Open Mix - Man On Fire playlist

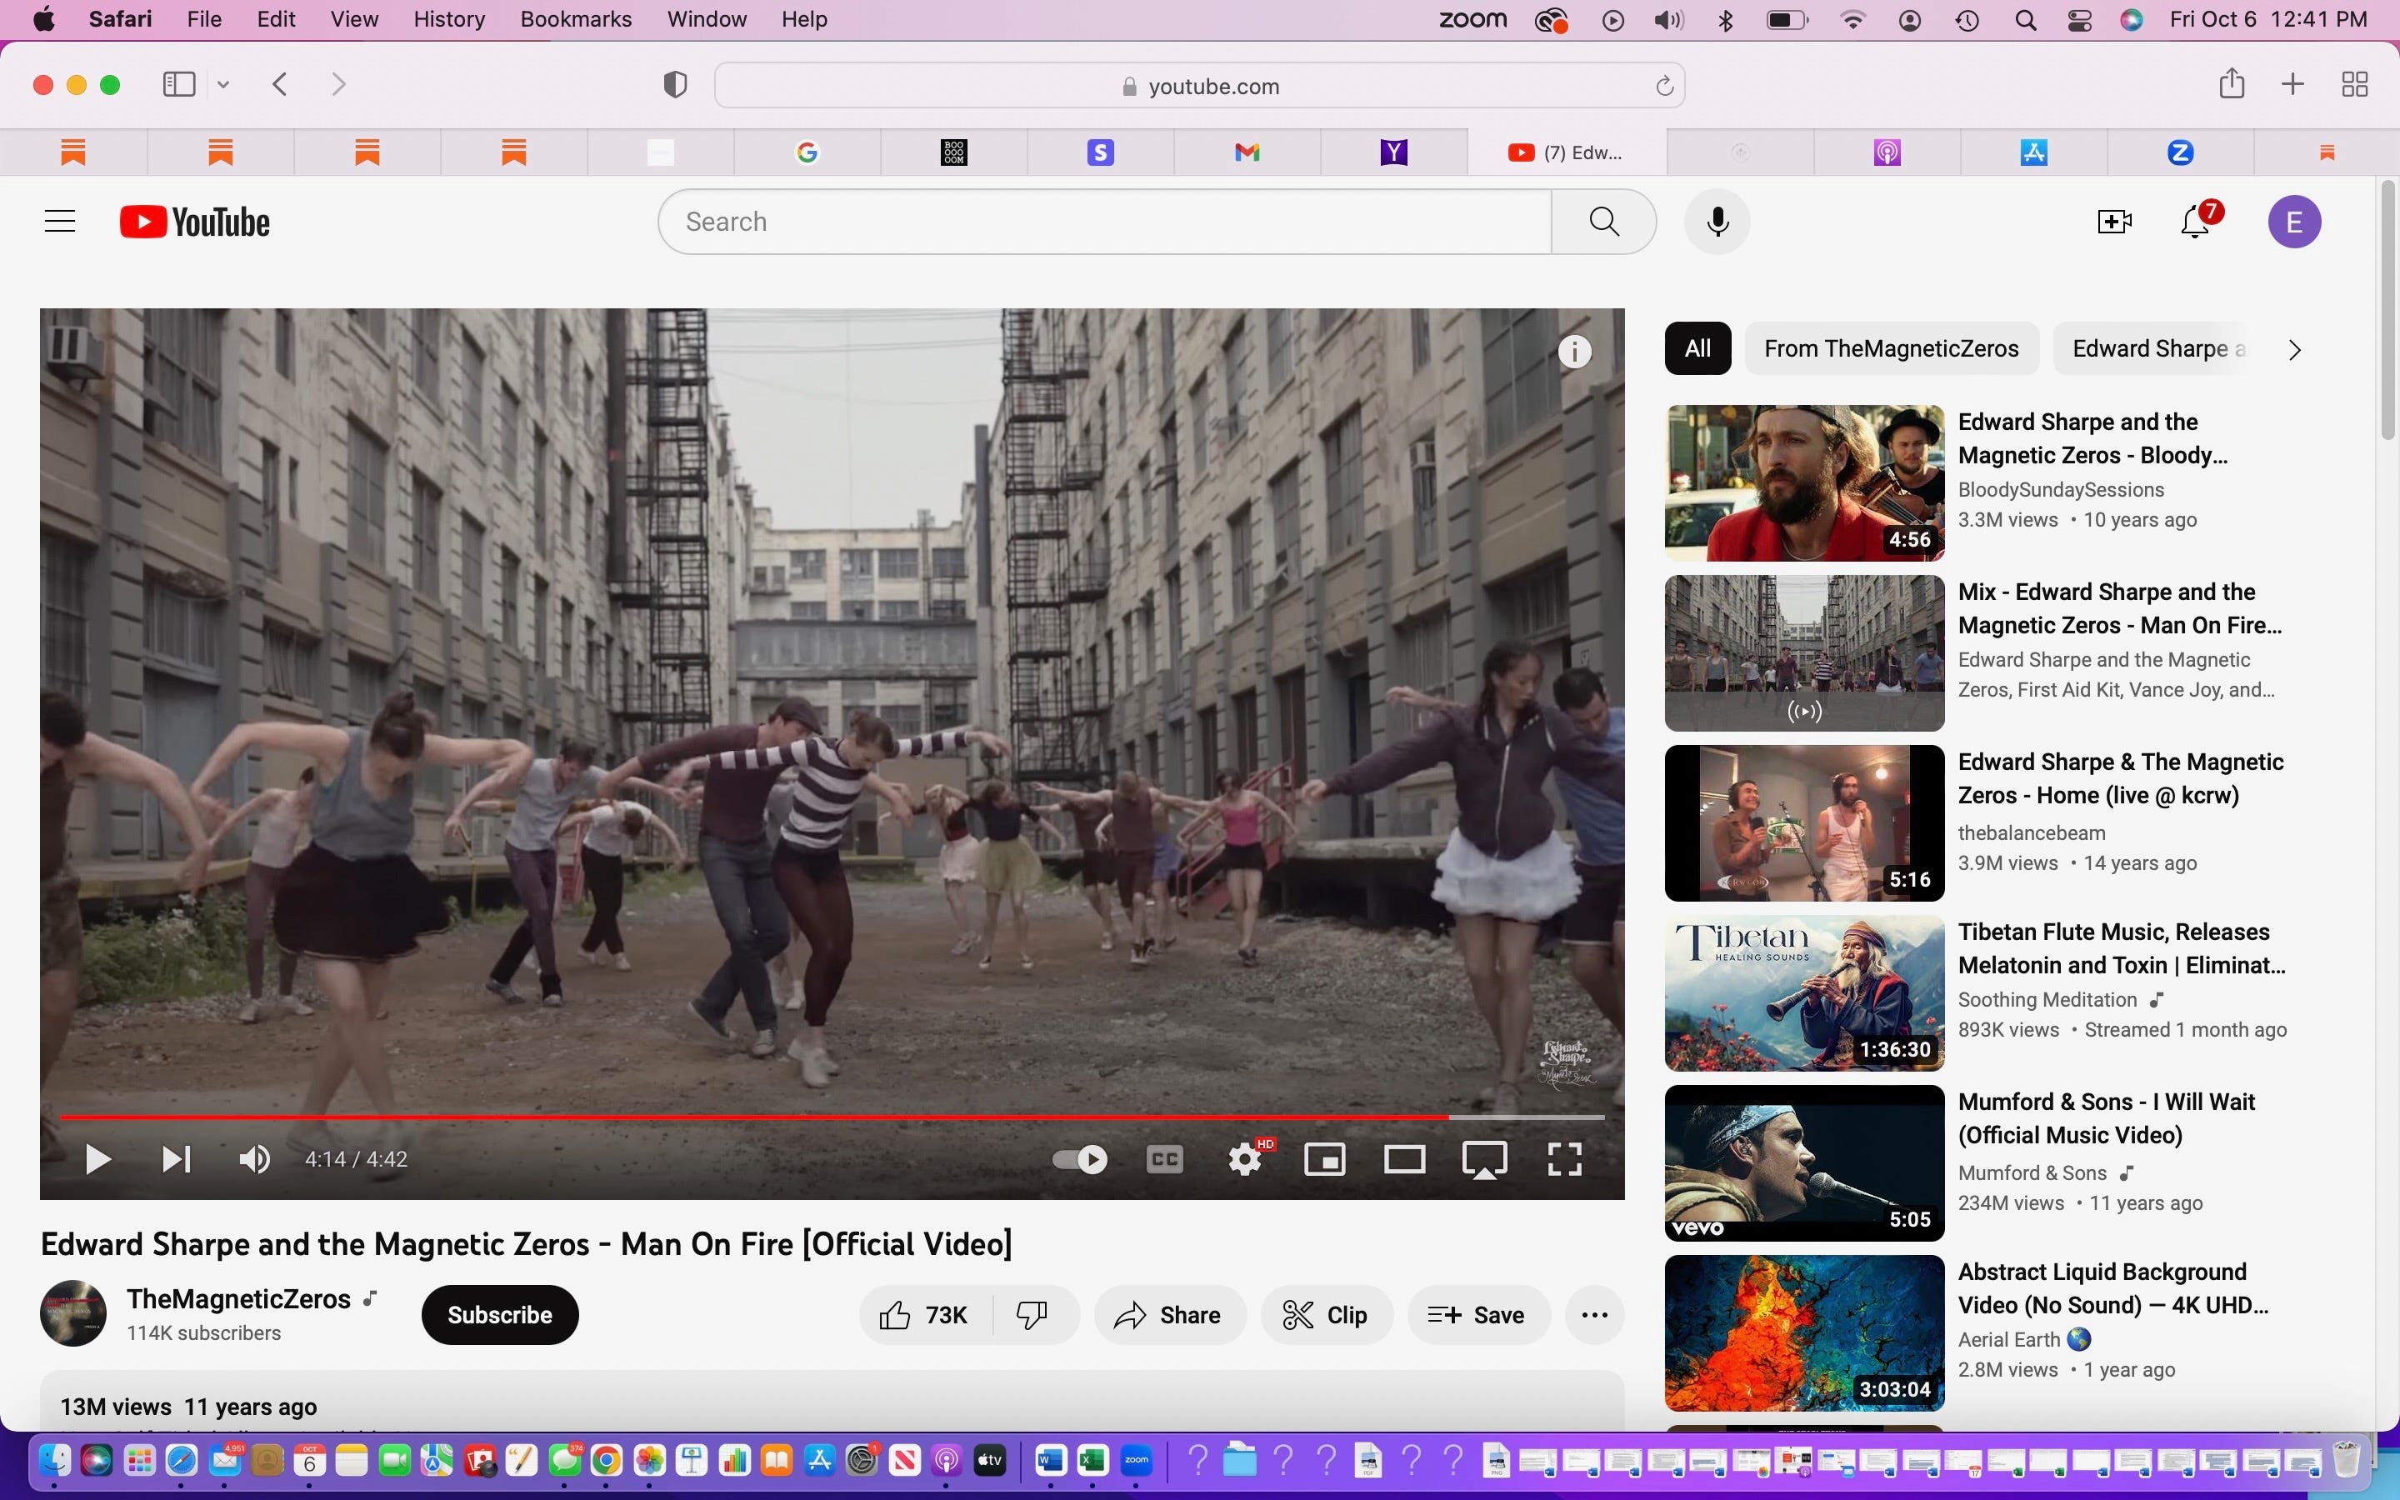[1804, 652]
